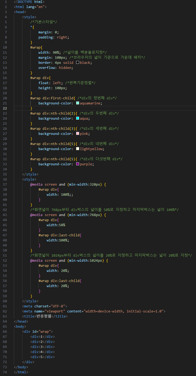Open the aquamarine color swatch
This screenshot has height=376, width=196.
77,103
